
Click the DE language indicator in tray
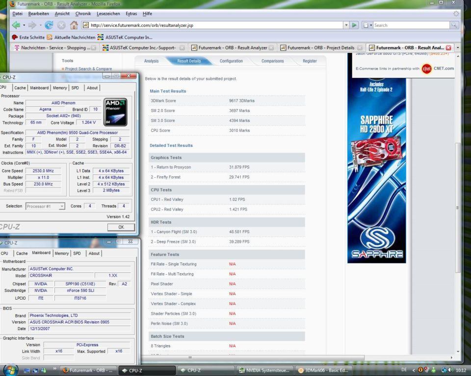click(x=404, y=370)
